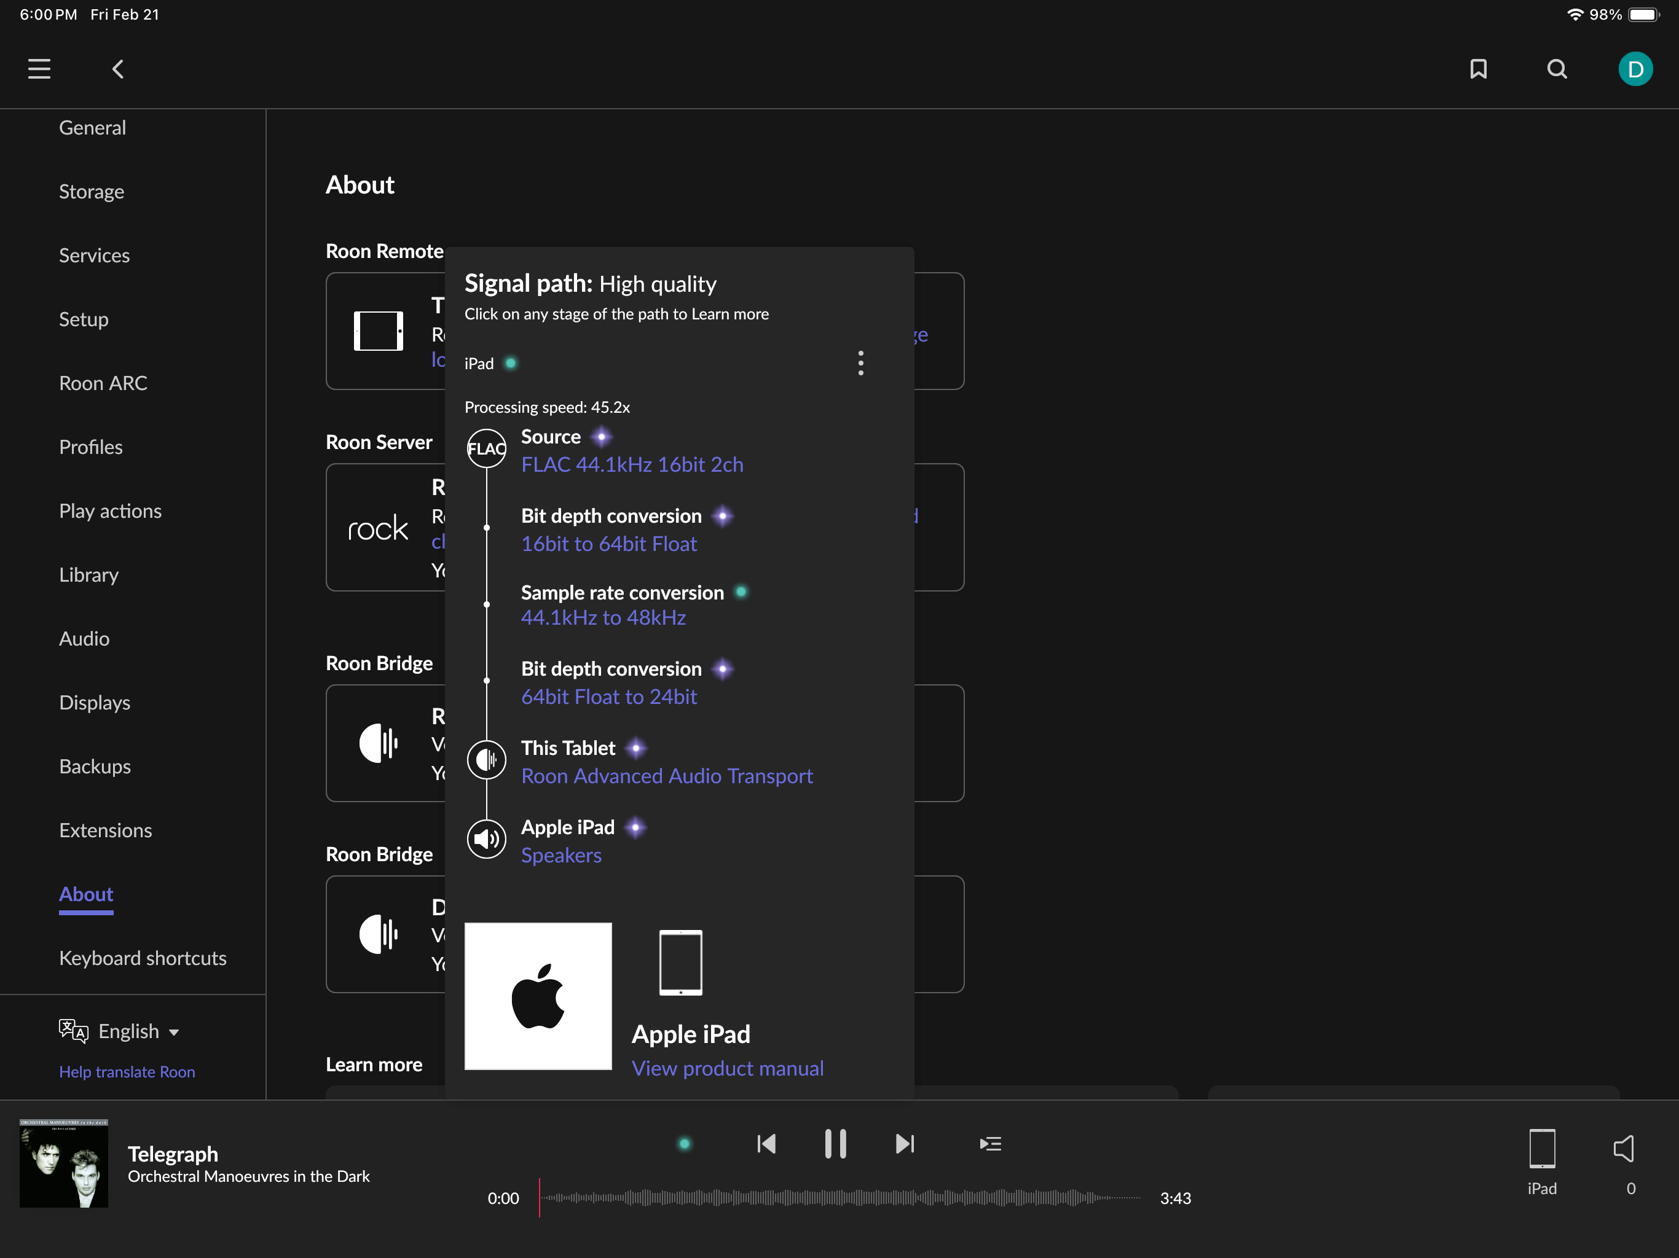The height and width of the screenshot is (1258, 1679).
Task: Select Keyboard shortcuts in sidebar
Action: (143, 958)
